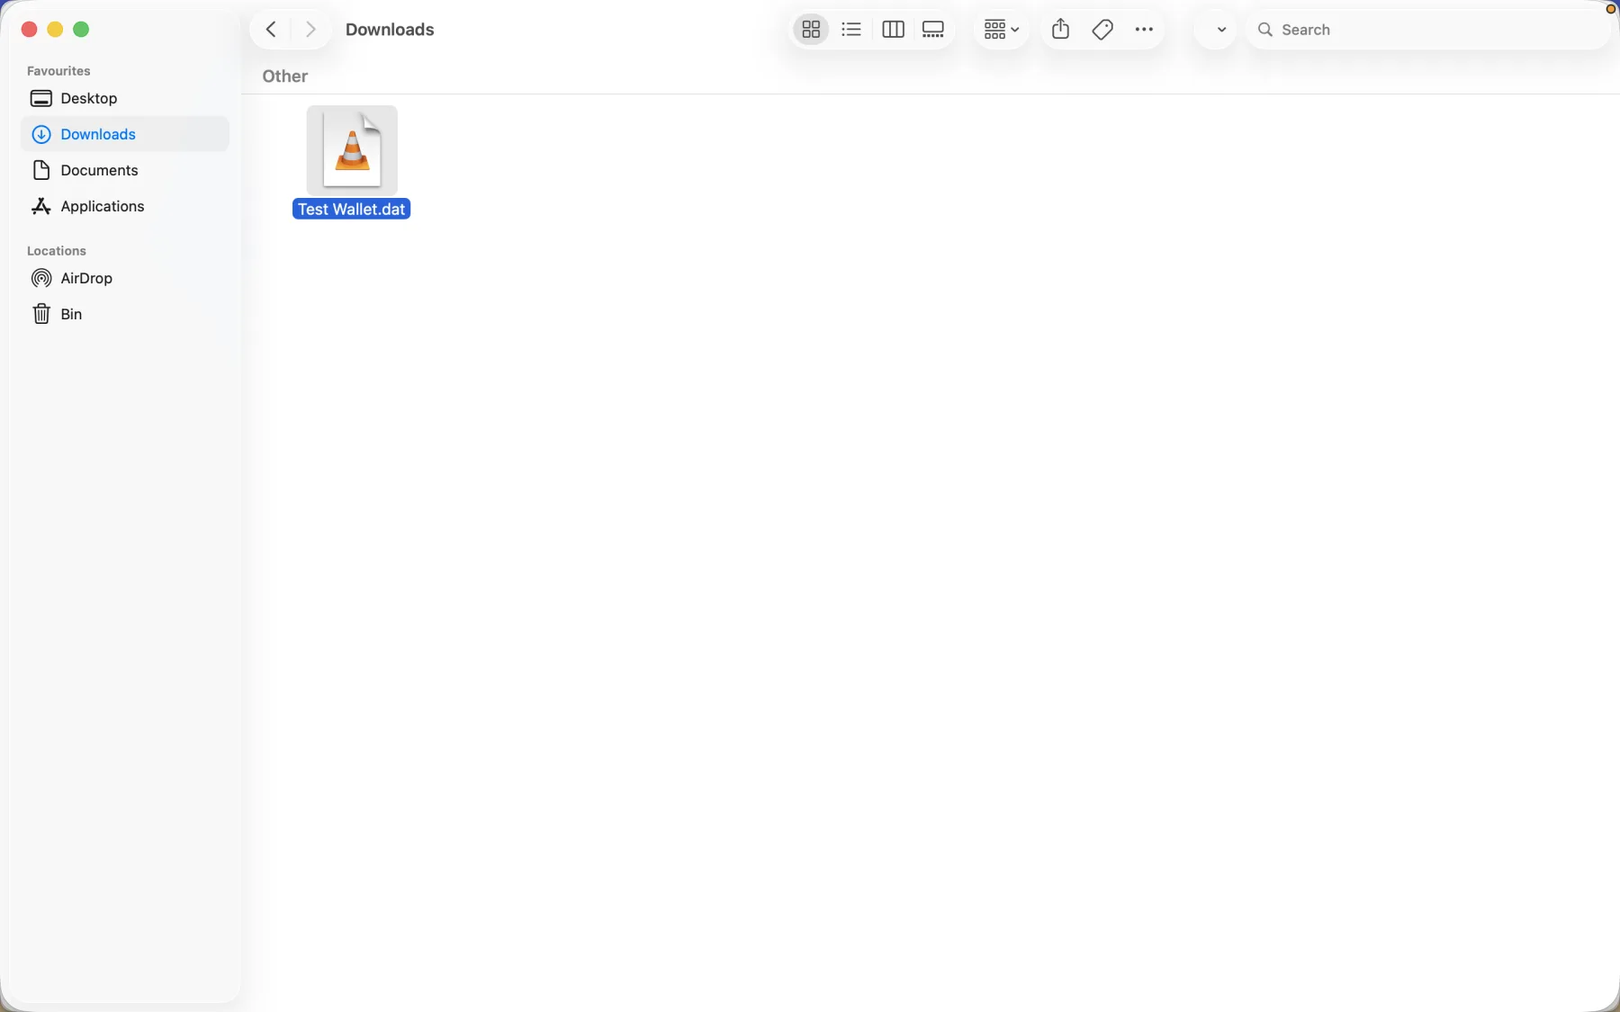Image resolution: width=1620 pixels, height=1012 pixels.
Task: Switch to icon grid view
Action: click(811, 30)
